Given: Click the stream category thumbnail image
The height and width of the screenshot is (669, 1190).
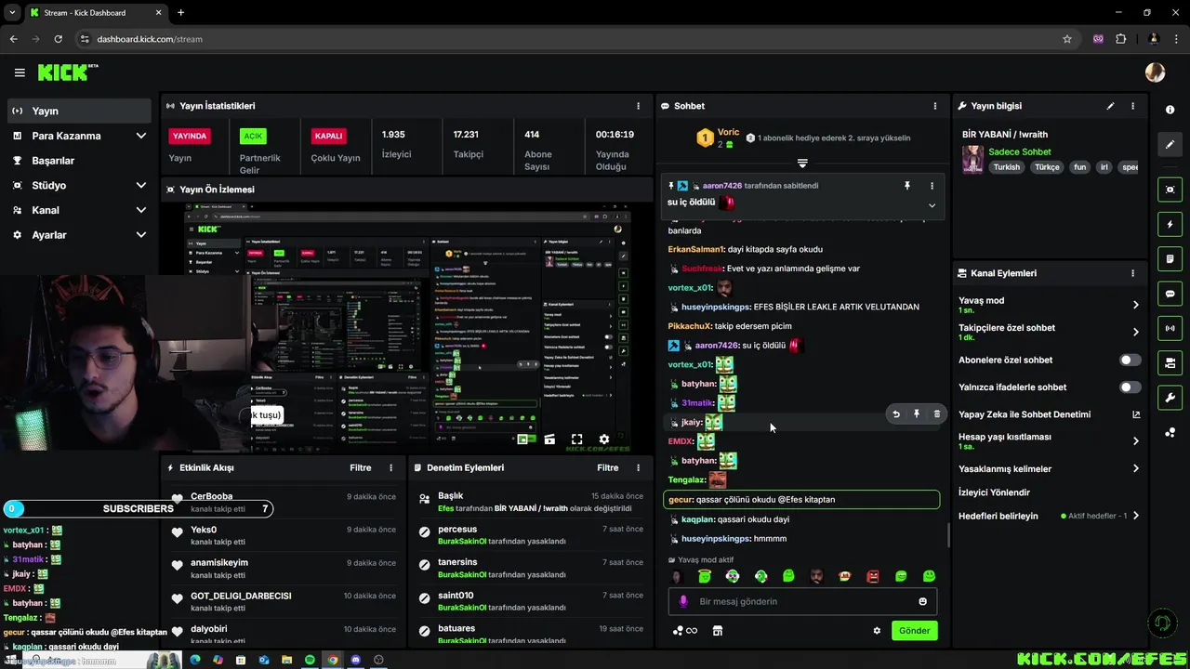Looking at the screenshot, I should click(972, 159).
